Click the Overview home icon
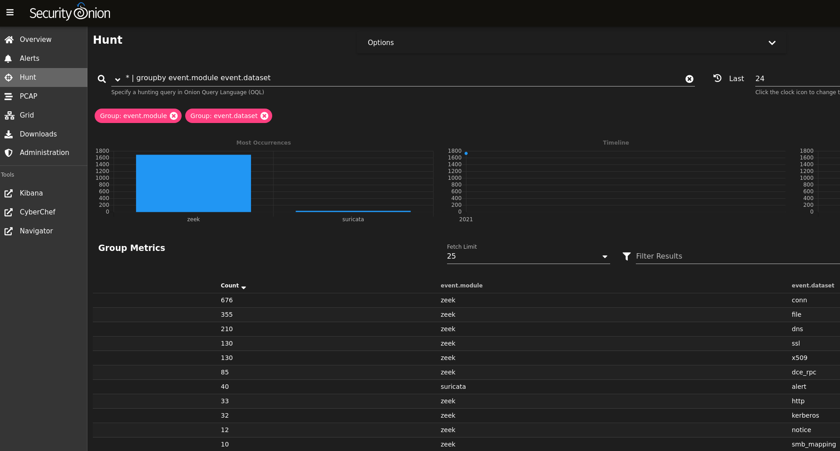The width and height of the screenshot is (840, 451). pos(9,40)
